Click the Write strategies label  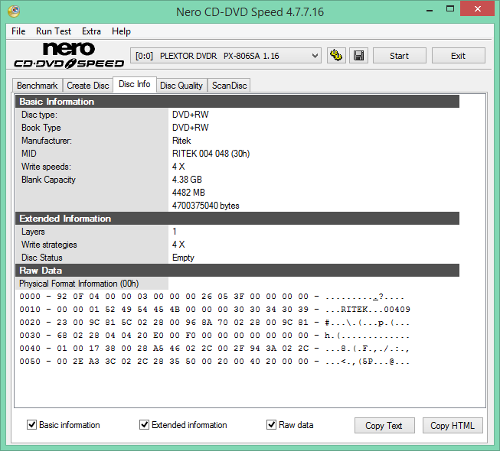49,245
